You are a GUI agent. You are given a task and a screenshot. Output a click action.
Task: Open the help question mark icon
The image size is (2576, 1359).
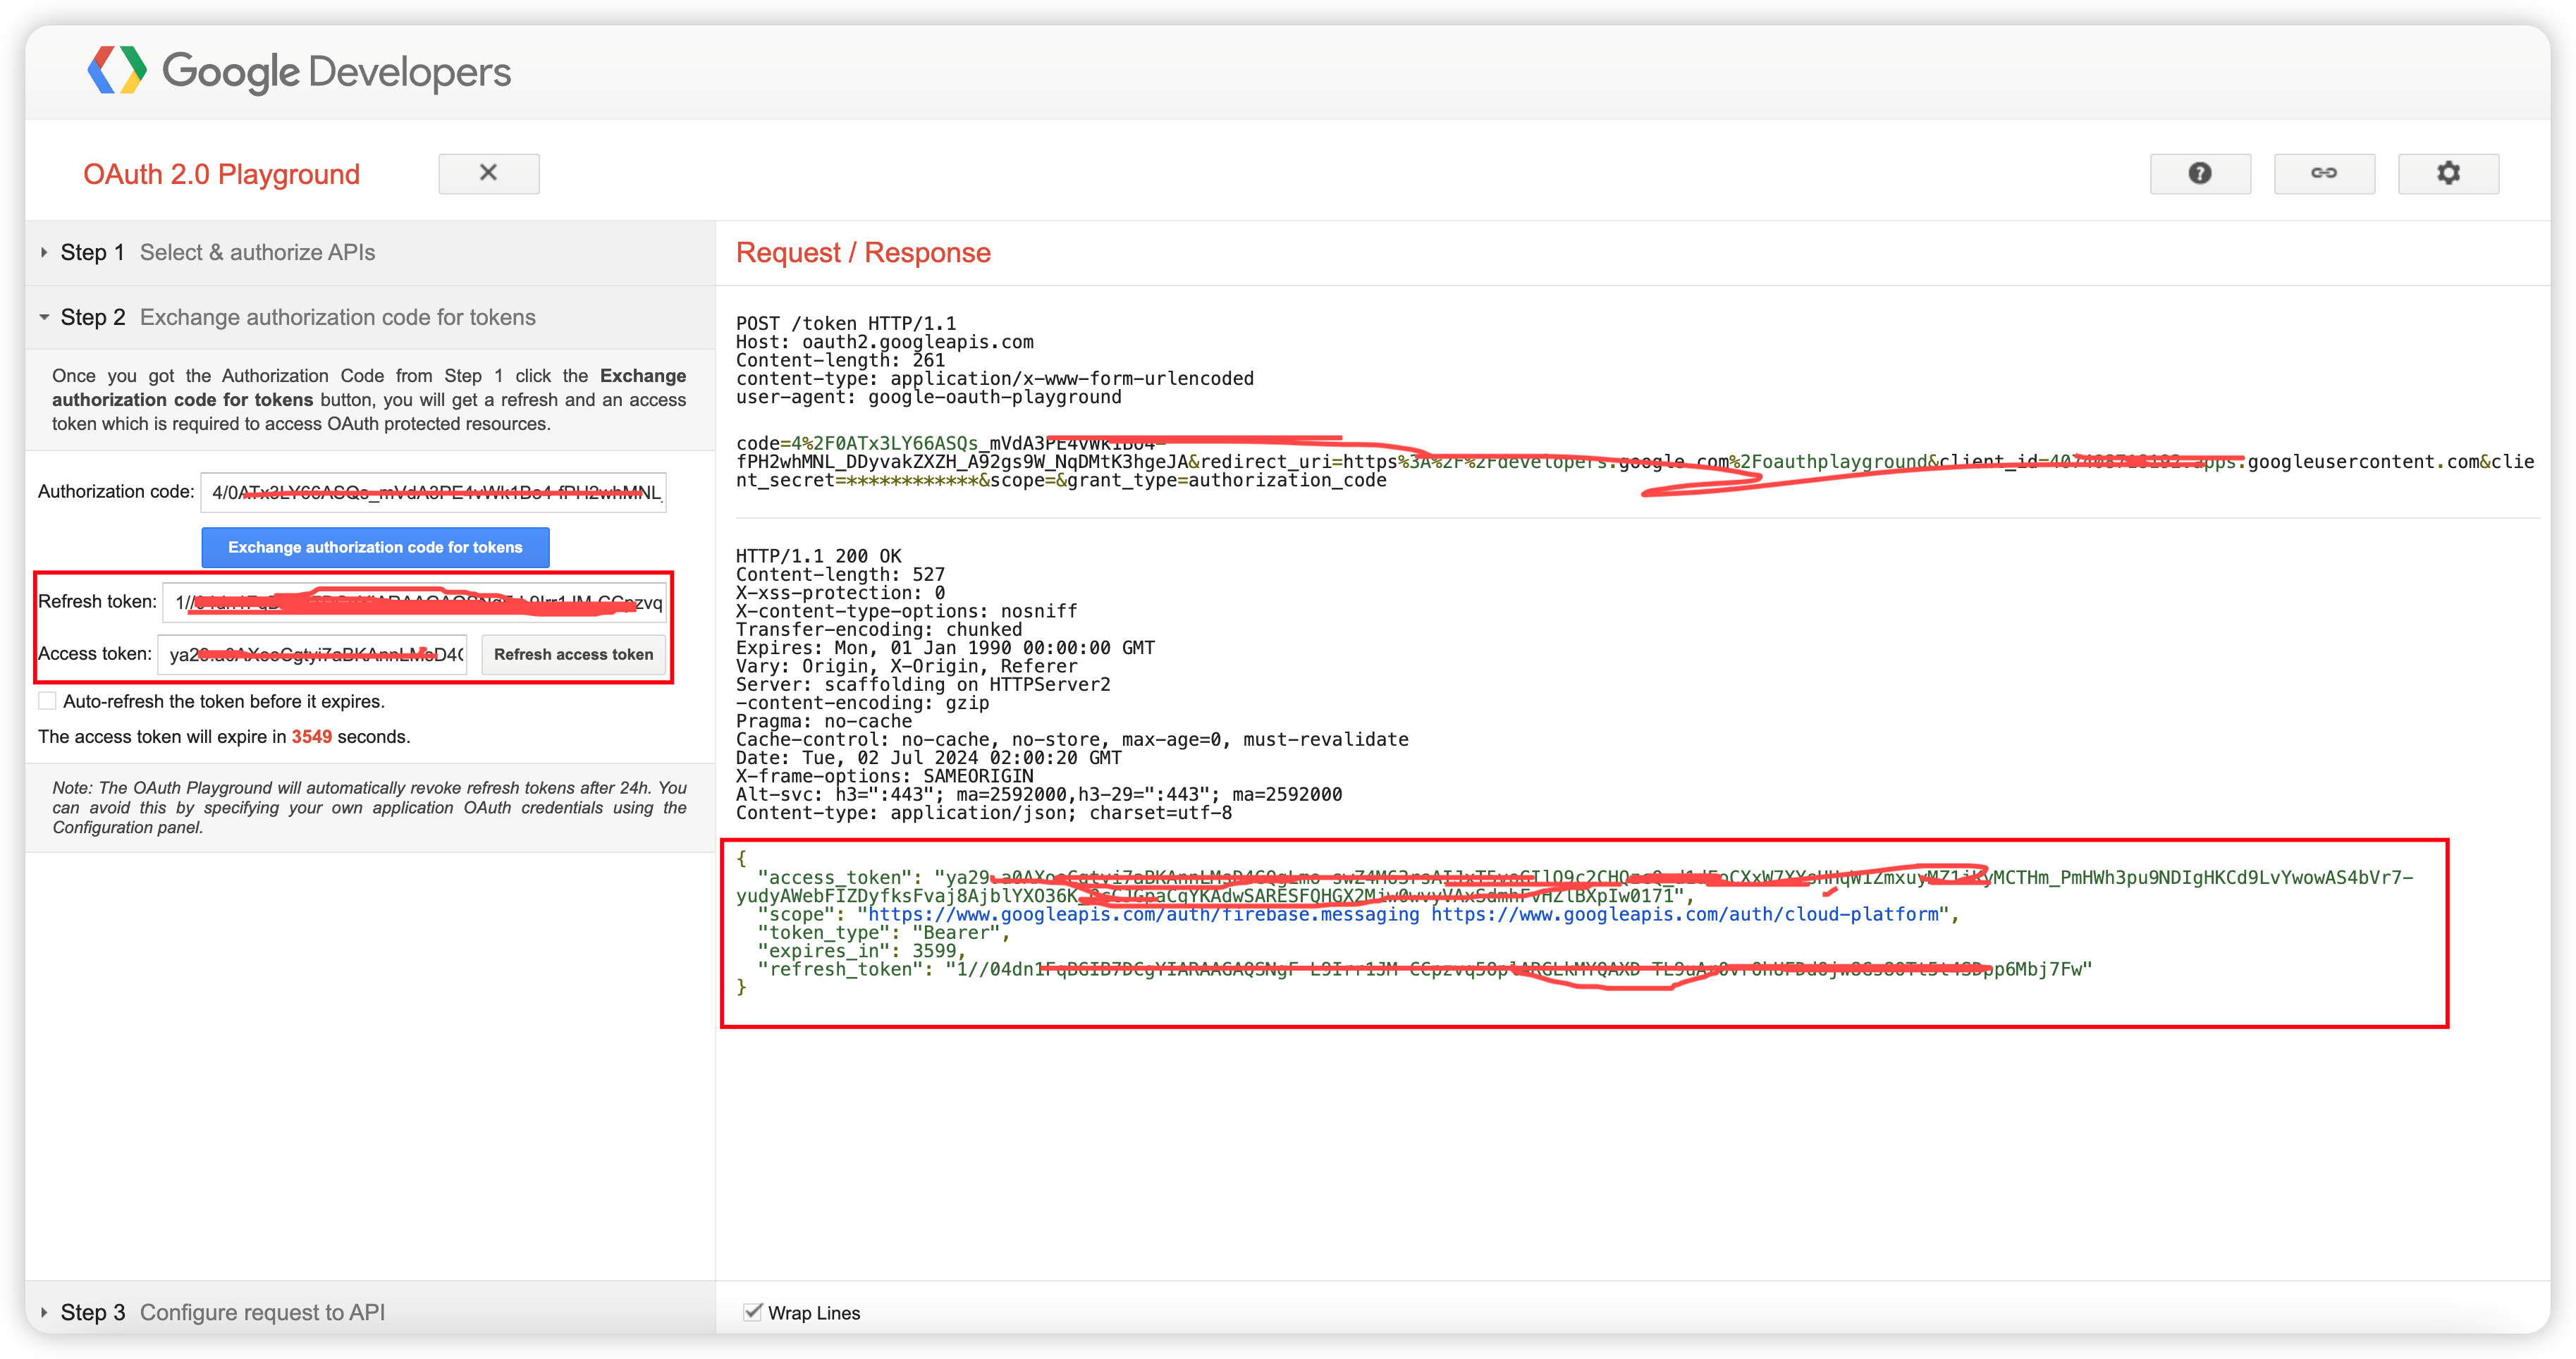(x=2199, y=173)
